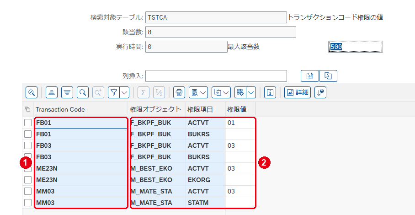This screenshot has width=415, height=215.
Task: Click the EKORG cell
Action: click(205, 180)
